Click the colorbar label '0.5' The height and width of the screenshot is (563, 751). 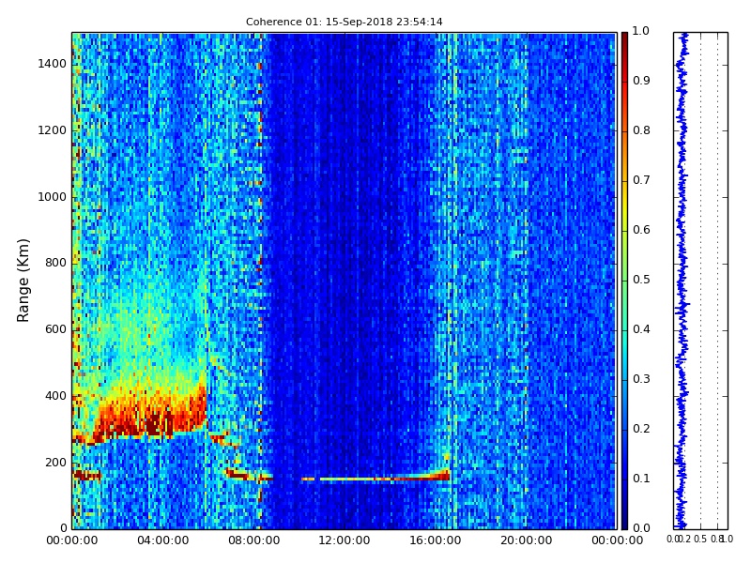point(641,280)
